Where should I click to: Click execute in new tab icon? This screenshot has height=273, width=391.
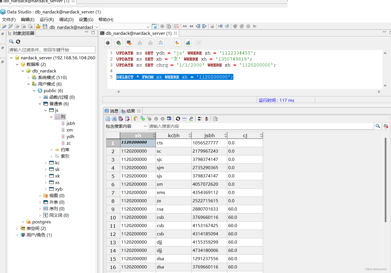(118, 43)
